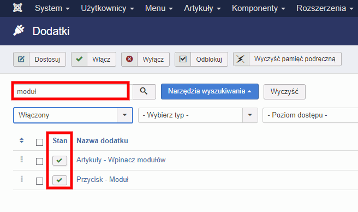Click the Włącz button
358x212 pixels.
94,59
